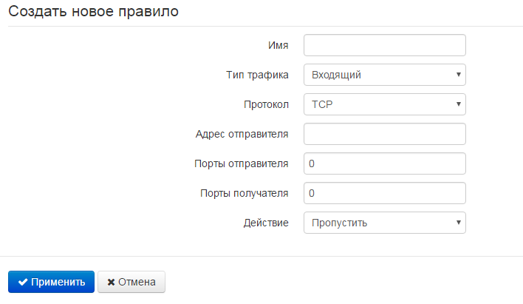
Task: Click the Порты получателя field
Action: [384, 193]
